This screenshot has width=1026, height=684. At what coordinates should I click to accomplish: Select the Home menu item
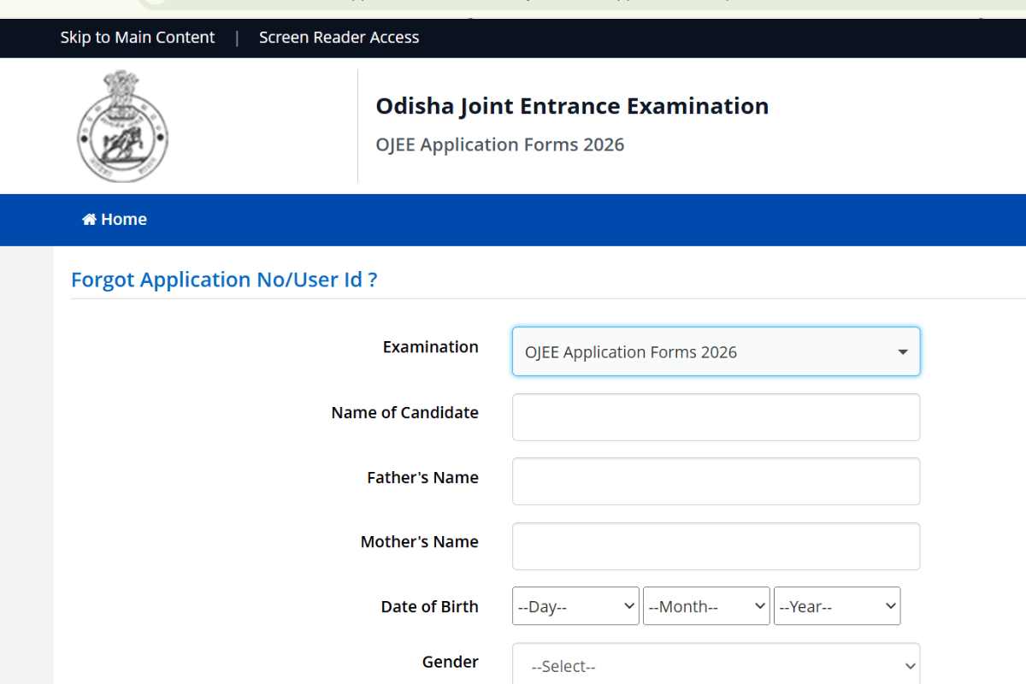coord(114,219)
